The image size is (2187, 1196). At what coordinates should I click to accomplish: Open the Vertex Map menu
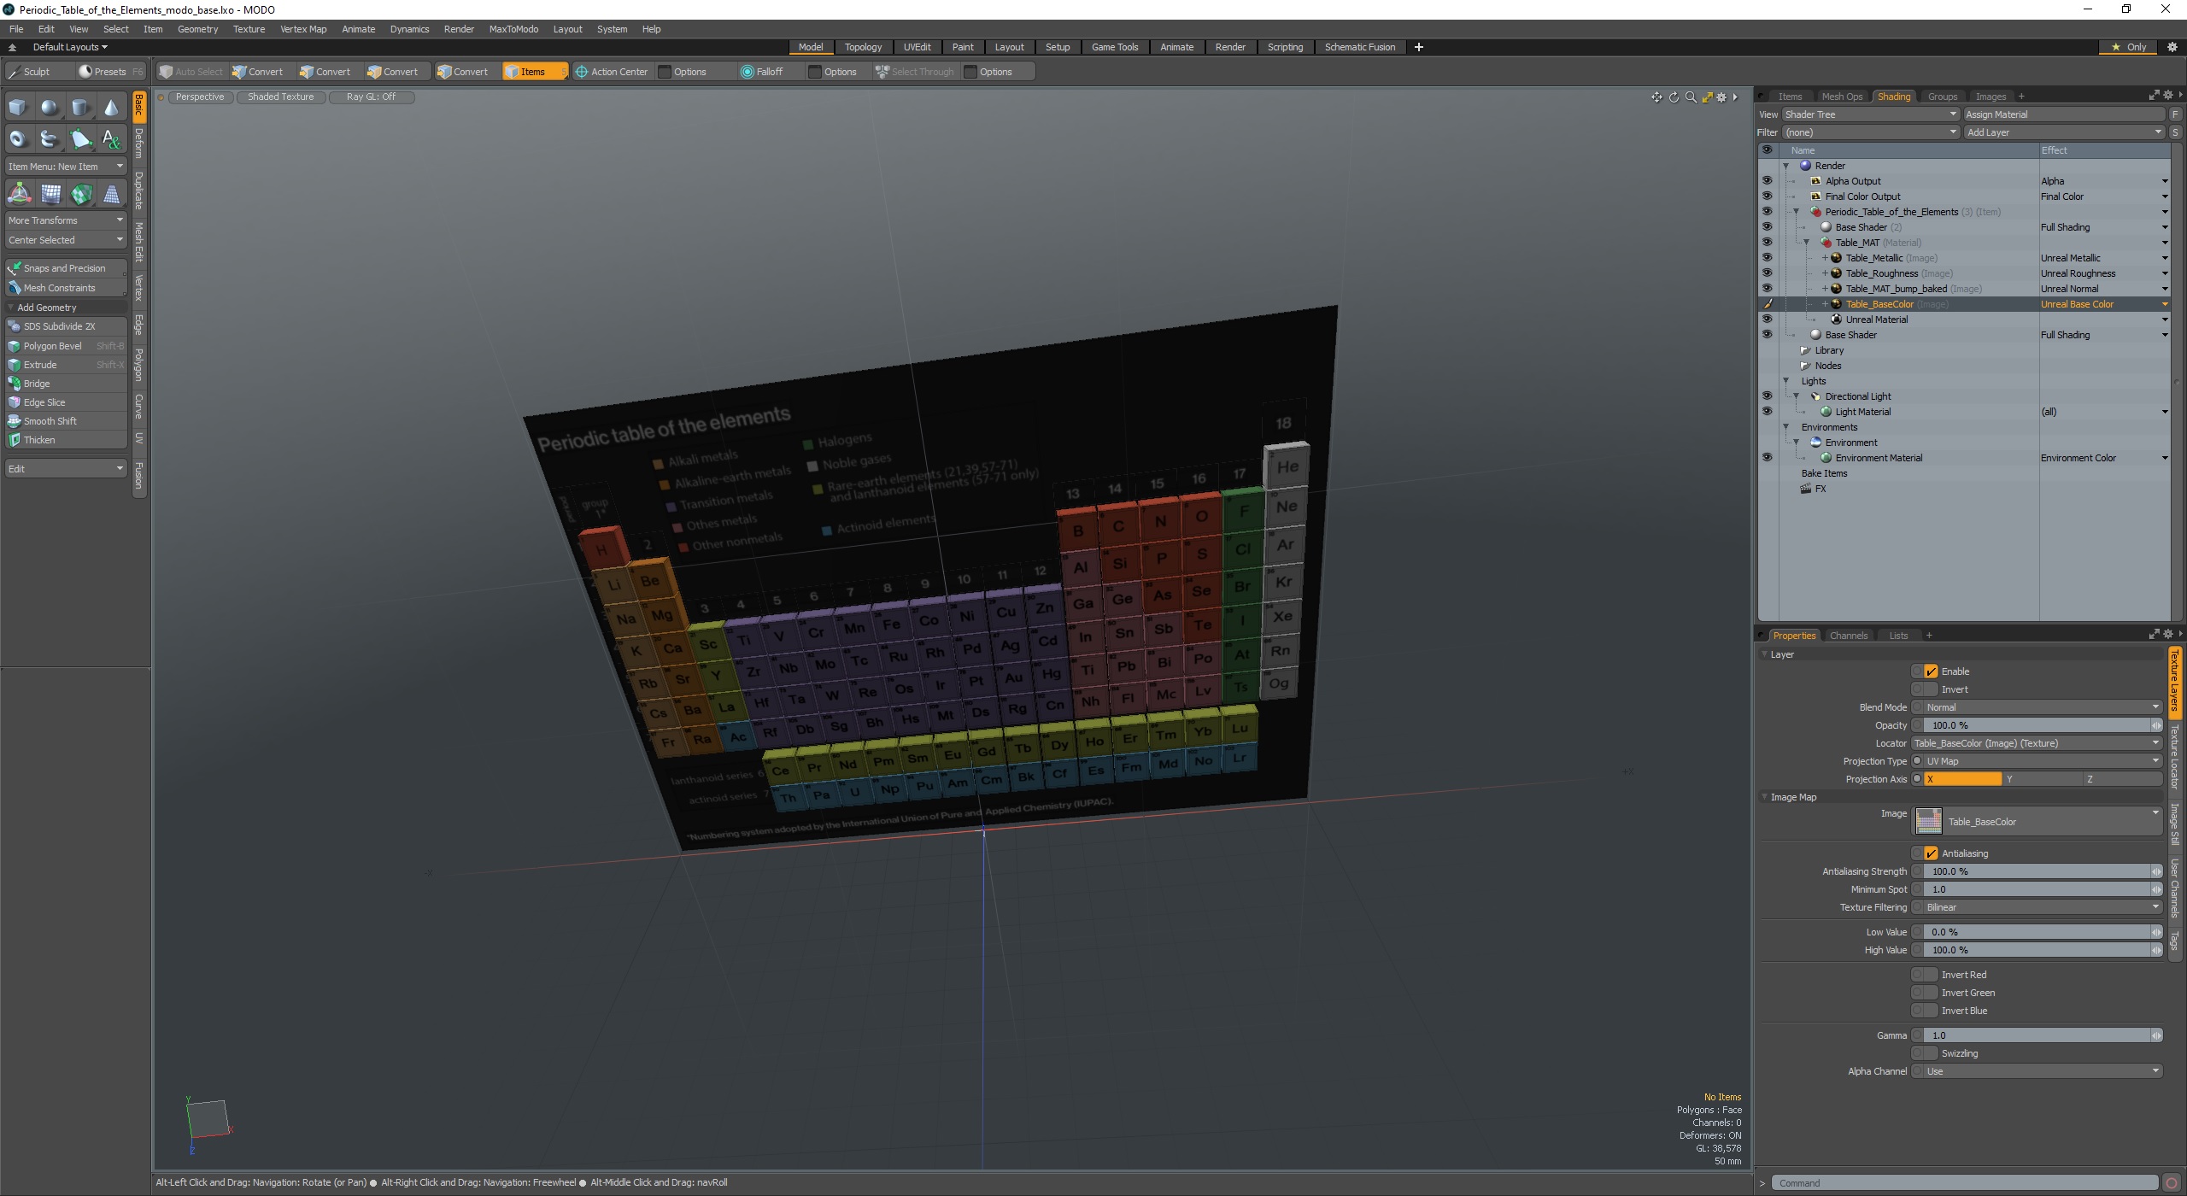coord(303,29)
